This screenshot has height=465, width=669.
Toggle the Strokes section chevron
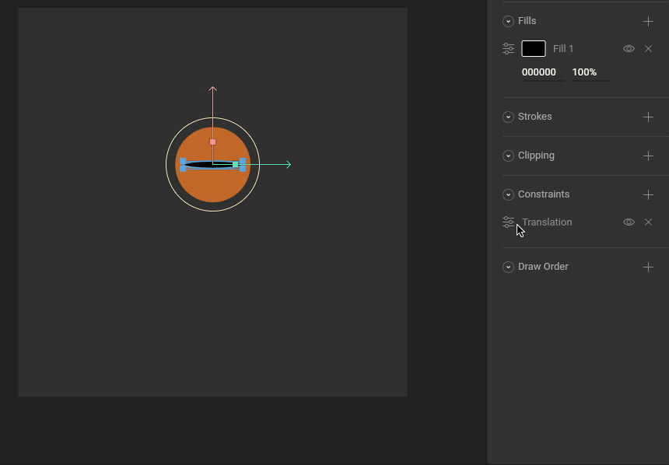tap(508, 117)
